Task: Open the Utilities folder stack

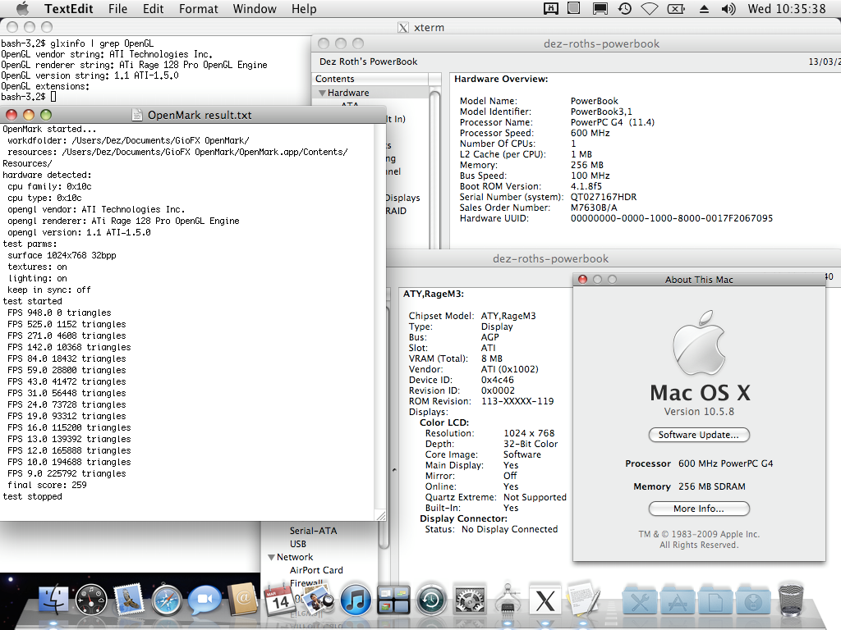Action: pos(639,600)
